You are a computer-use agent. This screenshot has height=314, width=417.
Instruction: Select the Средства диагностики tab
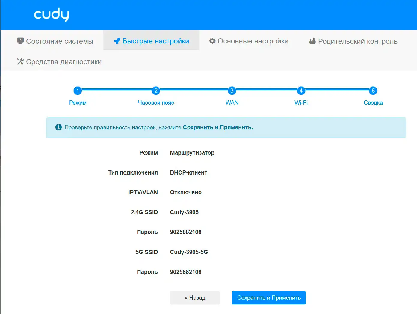click(59, 61)
